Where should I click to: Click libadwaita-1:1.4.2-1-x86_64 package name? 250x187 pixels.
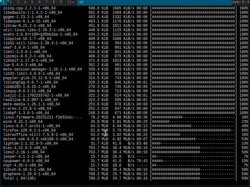pos(33,12)
